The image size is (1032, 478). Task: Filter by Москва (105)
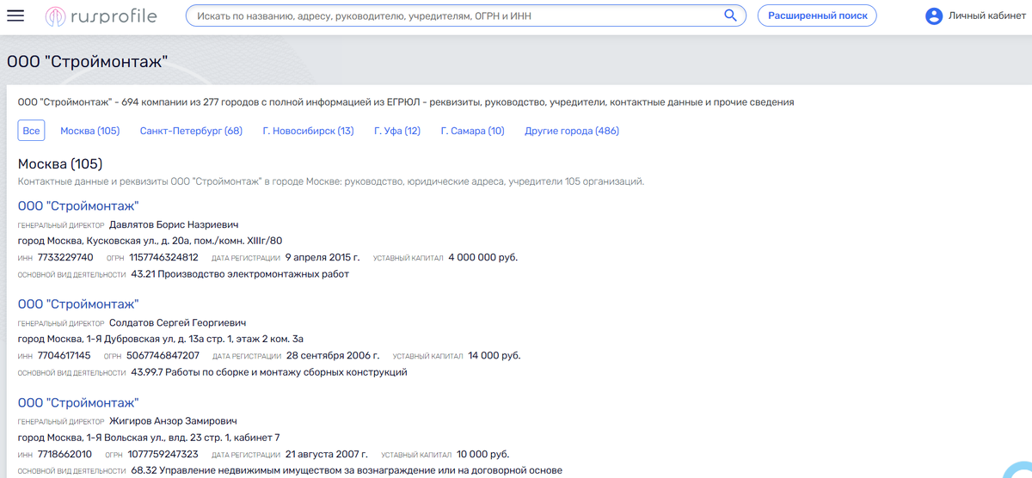click(x=90, y=131)
